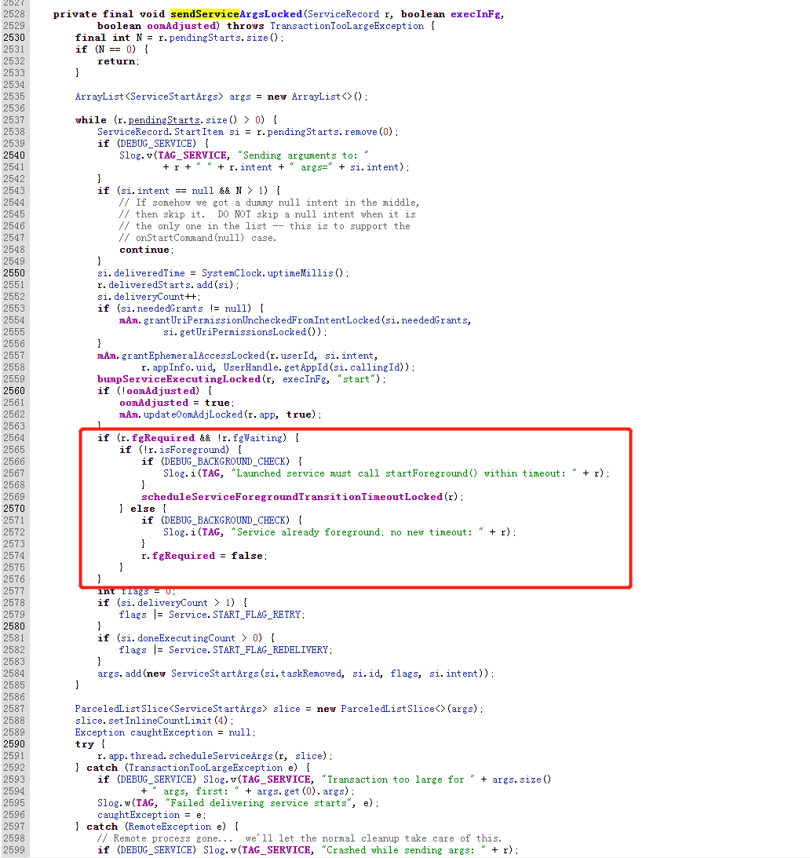Click the updateOomAdjLocked call
Image resolution: width=810 pixels, height=858 pixels.
(x=192, y=414)
